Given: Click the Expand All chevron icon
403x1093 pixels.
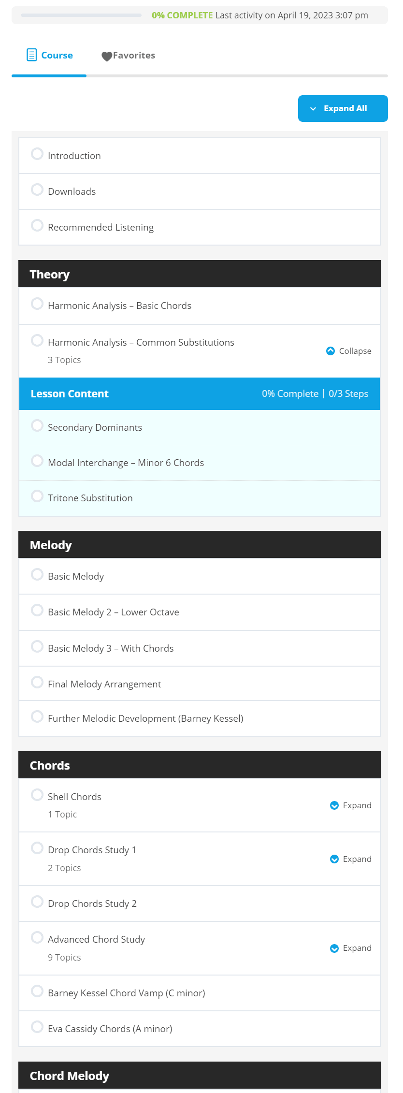Looking at the screenshot, I should click(313, 109).
